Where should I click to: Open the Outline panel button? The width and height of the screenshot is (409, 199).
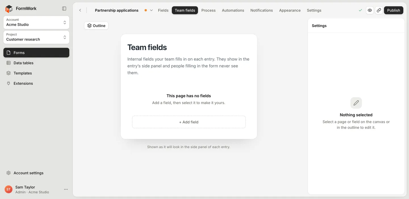[x=96, y=26]
